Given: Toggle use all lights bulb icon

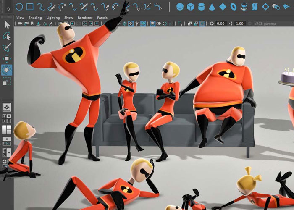Looking at the screenshot, I should click(137, 24).
